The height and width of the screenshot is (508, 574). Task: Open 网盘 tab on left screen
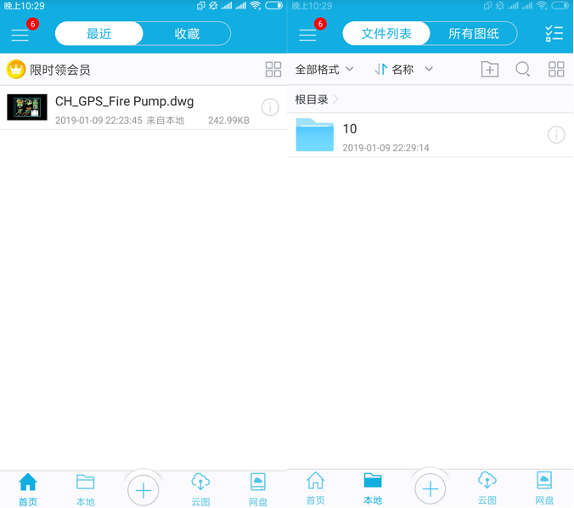tap(258, 489)
